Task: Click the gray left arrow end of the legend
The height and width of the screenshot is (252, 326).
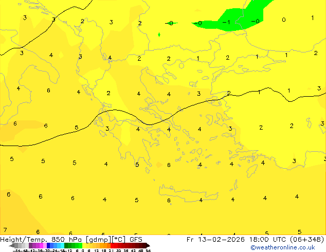Action: (12, 246)
